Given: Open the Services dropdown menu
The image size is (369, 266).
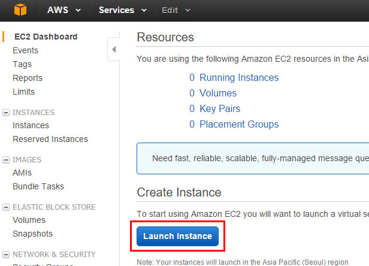Looking at the screenshot, I should [x=123, y=10].
